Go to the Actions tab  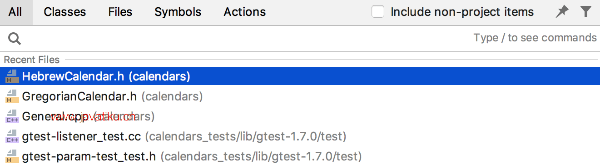point(245,12)
